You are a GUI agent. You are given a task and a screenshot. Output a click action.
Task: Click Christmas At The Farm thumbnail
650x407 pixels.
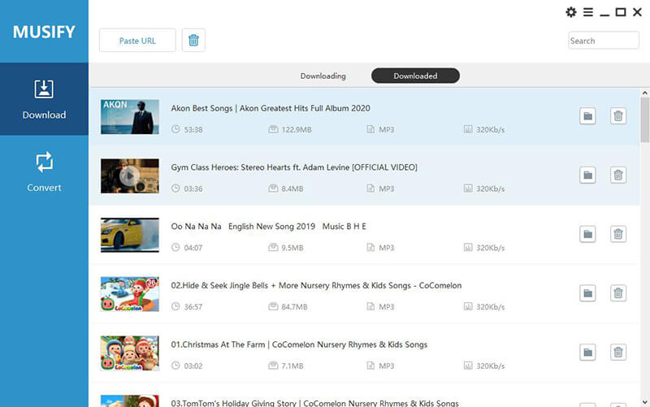(x=130, y=353)
